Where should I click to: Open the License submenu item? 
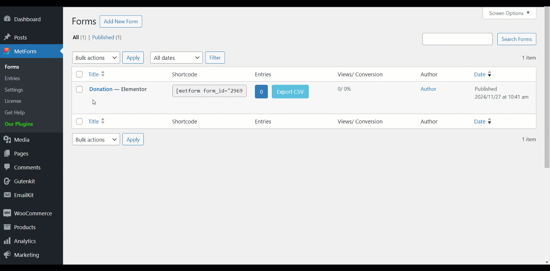(13, 101)
